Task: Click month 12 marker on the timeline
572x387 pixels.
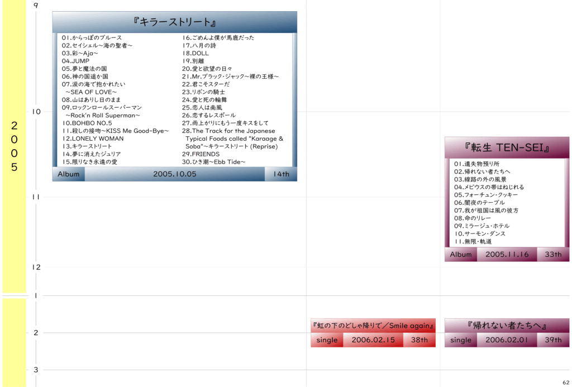Action: (36, 267)
